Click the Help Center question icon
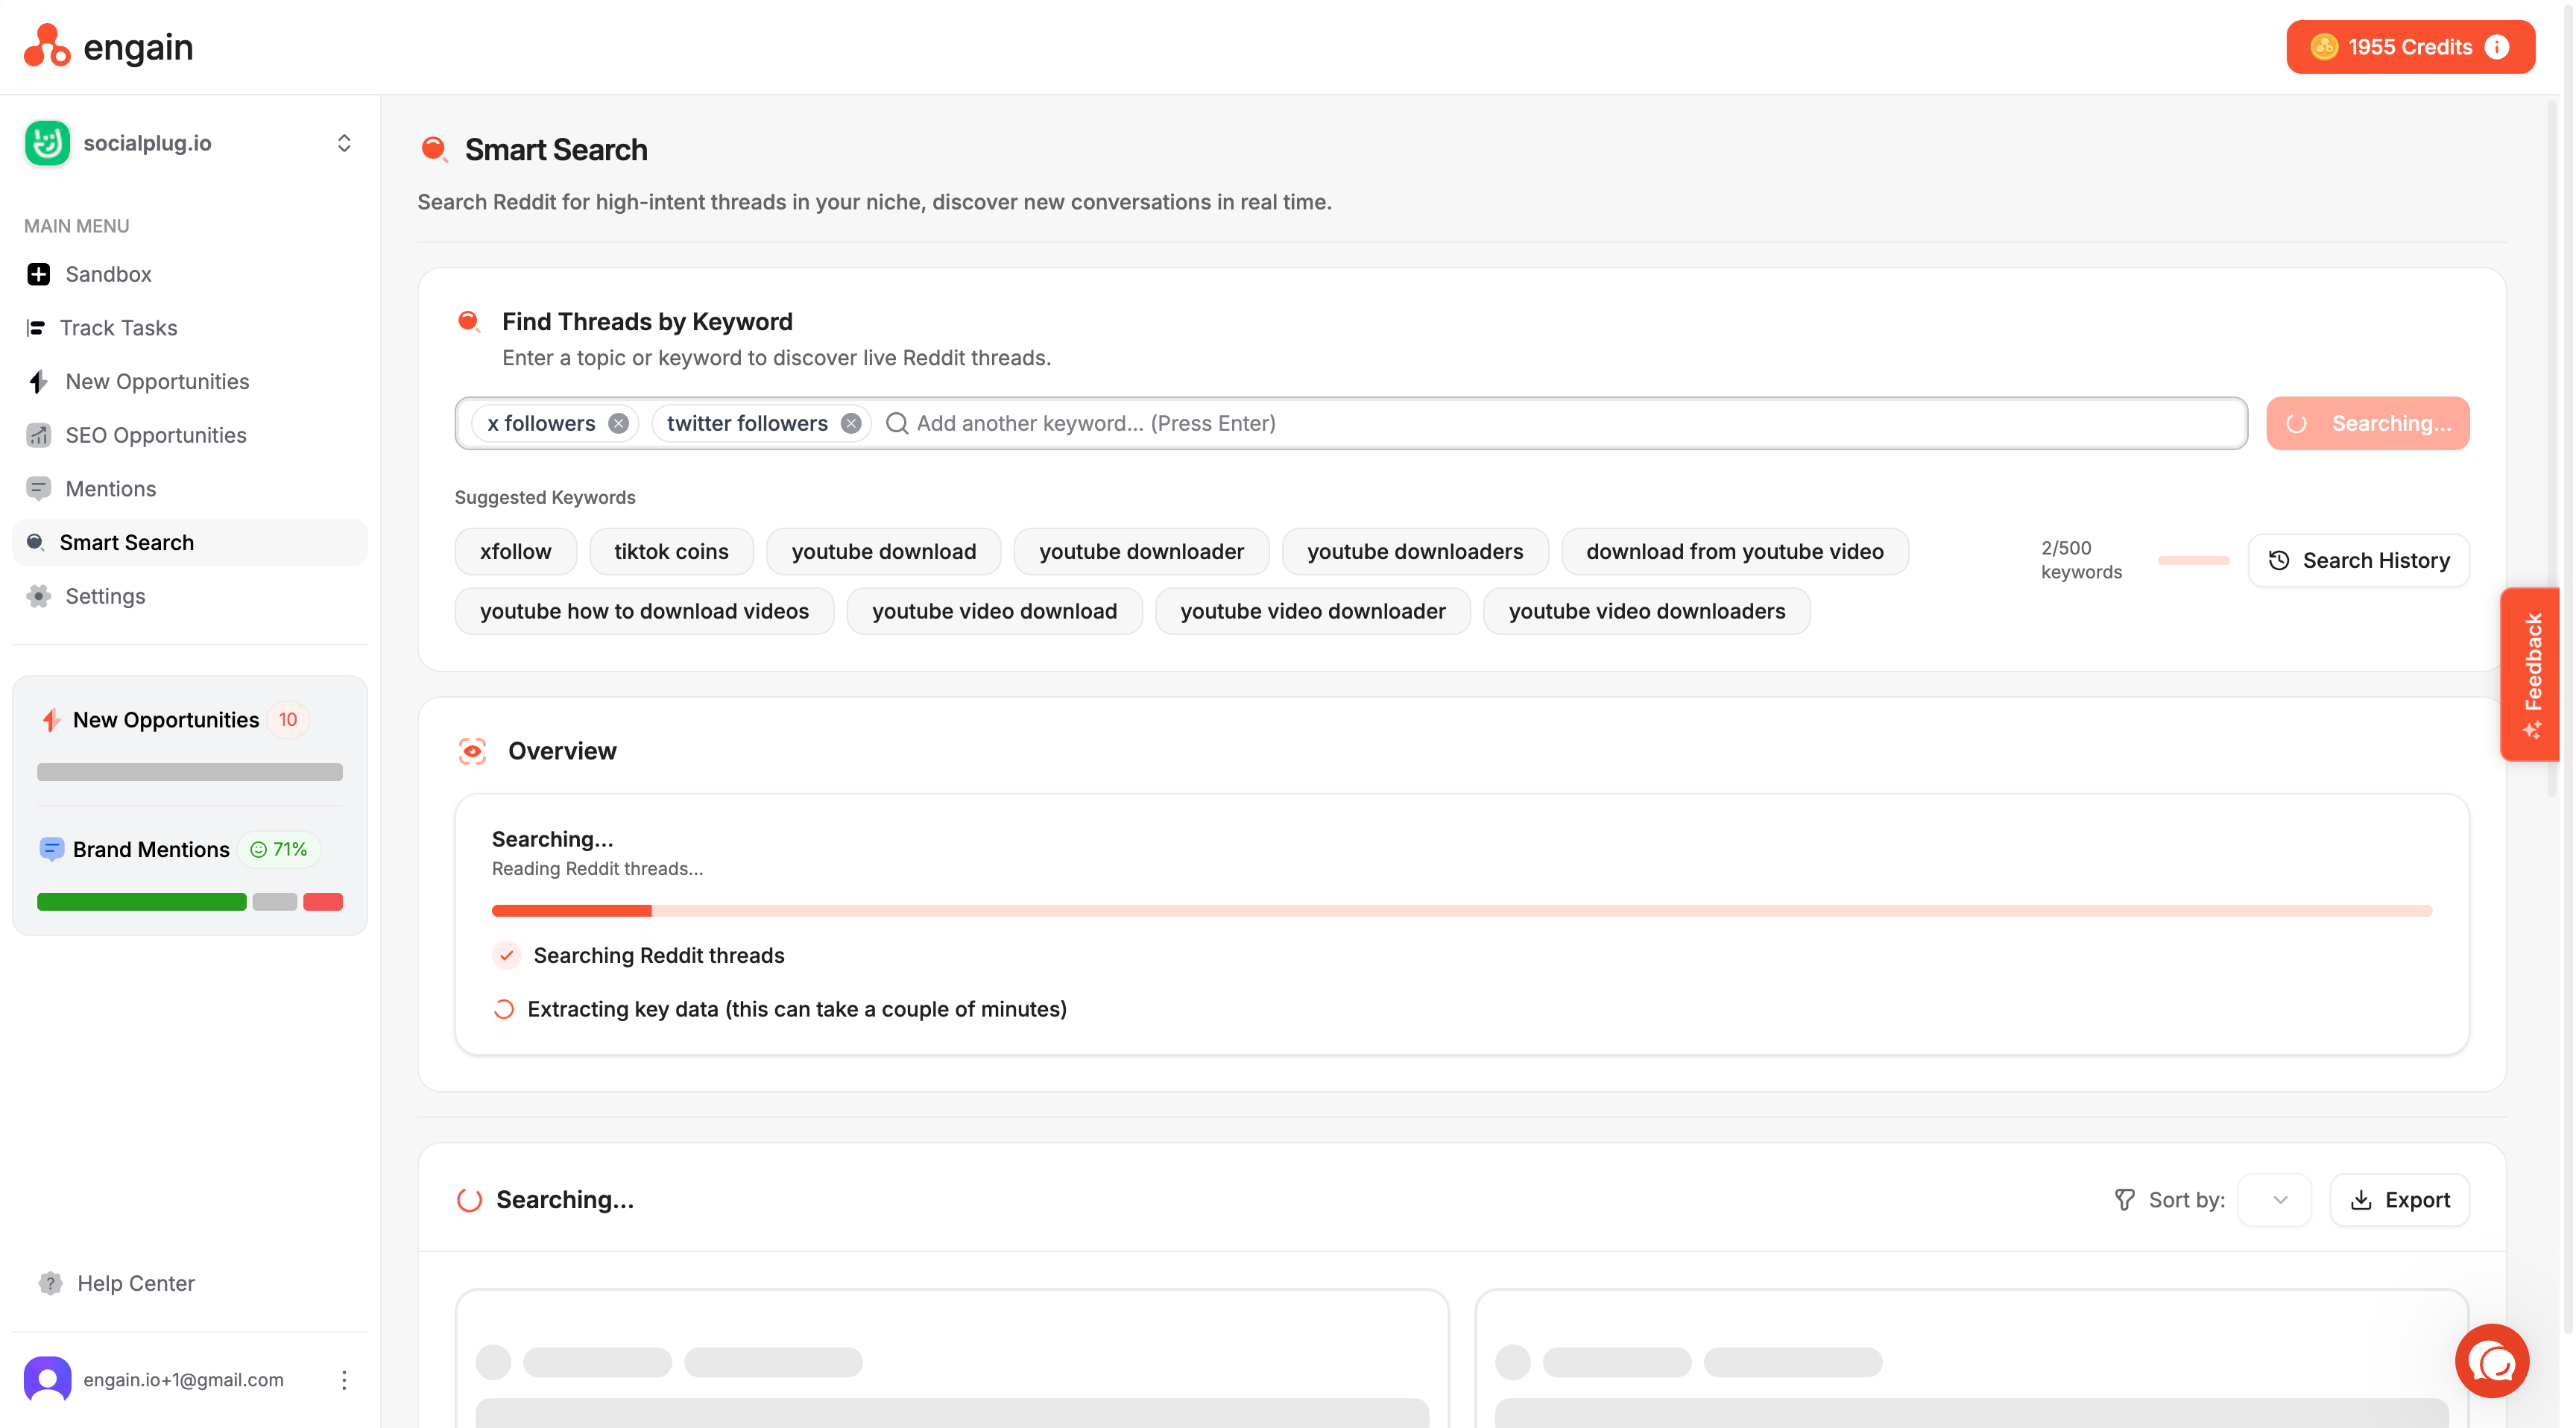Image resolution: width=2576 pixels, height=1428 pixels. coord(50,1283)
